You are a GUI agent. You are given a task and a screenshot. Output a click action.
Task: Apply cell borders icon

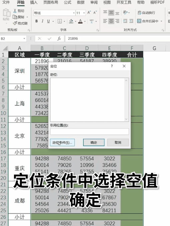tap(60, 21)
